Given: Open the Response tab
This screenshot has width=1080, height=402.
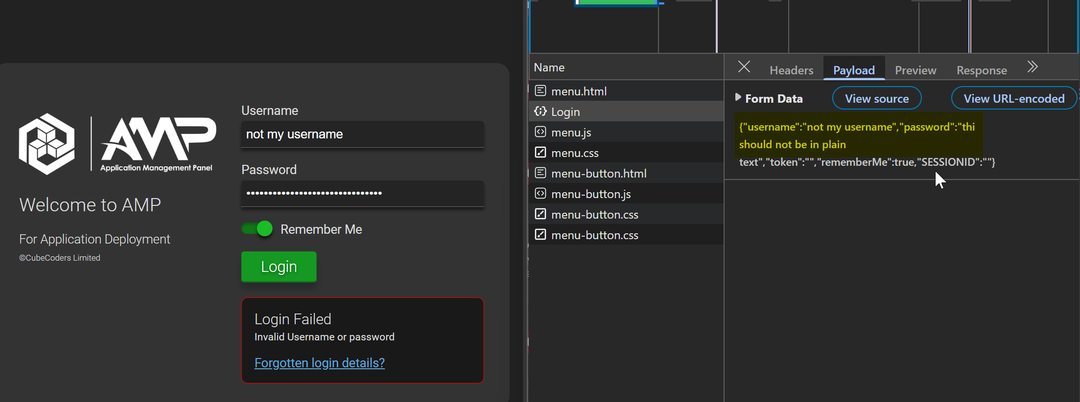Looking at the screenshot, I should 981,70.
